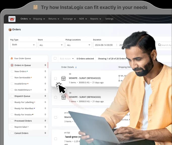Select Cancel Orders filter

(28, 133)
